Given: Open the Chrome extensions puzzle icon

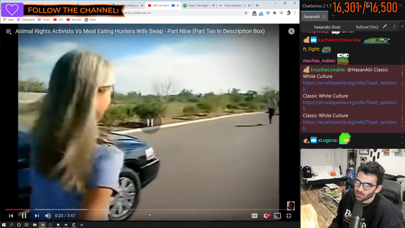Looking at the screenshot, I should (x=275, y=13).
